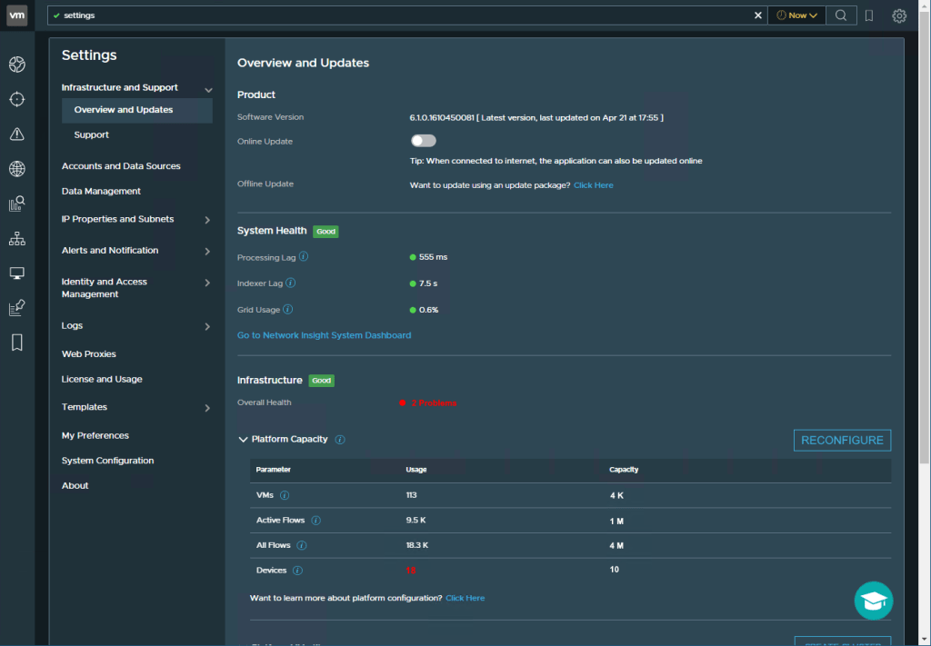Image resolution: width=931 pixels, height=646 pixels.
Task: Click the monitor icon in left sidebar
Action: 16,273
